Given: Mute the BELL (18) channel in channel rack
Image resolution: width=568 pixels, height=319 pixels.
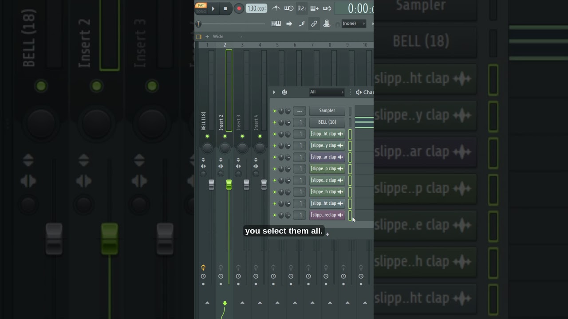Looking at the screenshot, I should pos(275,122).
